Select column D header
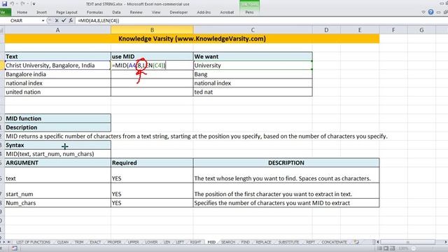Image resolution: width=448 pixels, height=252 pixels. [326, 30]
